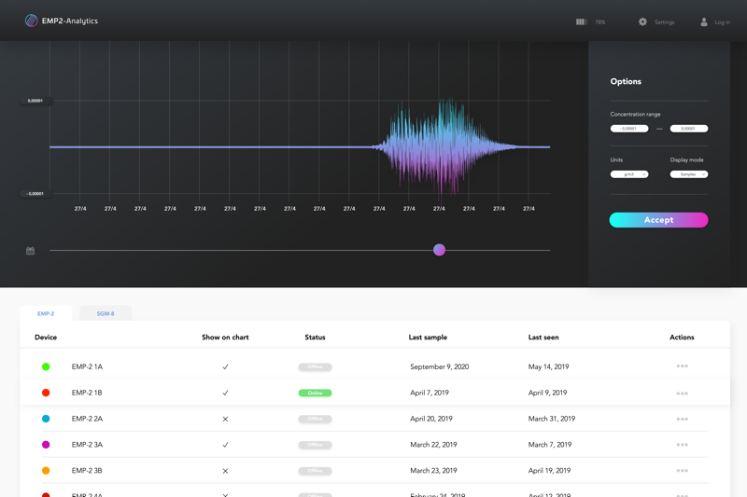
Task: Open Settings via the gear icon
Action: point(642,21)
